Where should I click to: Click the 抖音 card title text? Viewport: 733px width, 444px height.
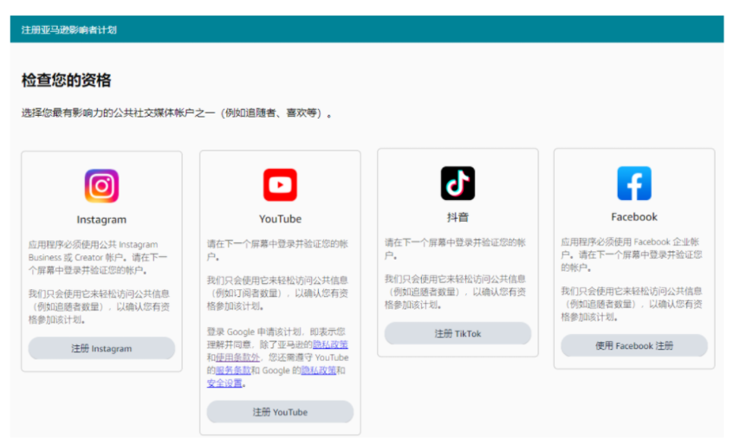click(x=457, y=217)
